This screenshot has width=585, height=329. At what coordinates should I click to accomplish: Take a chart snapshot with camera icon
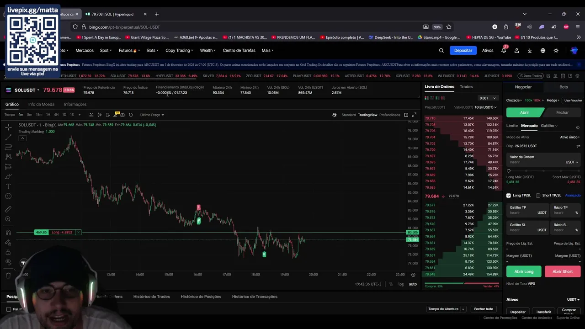click(x=122, y=115)
